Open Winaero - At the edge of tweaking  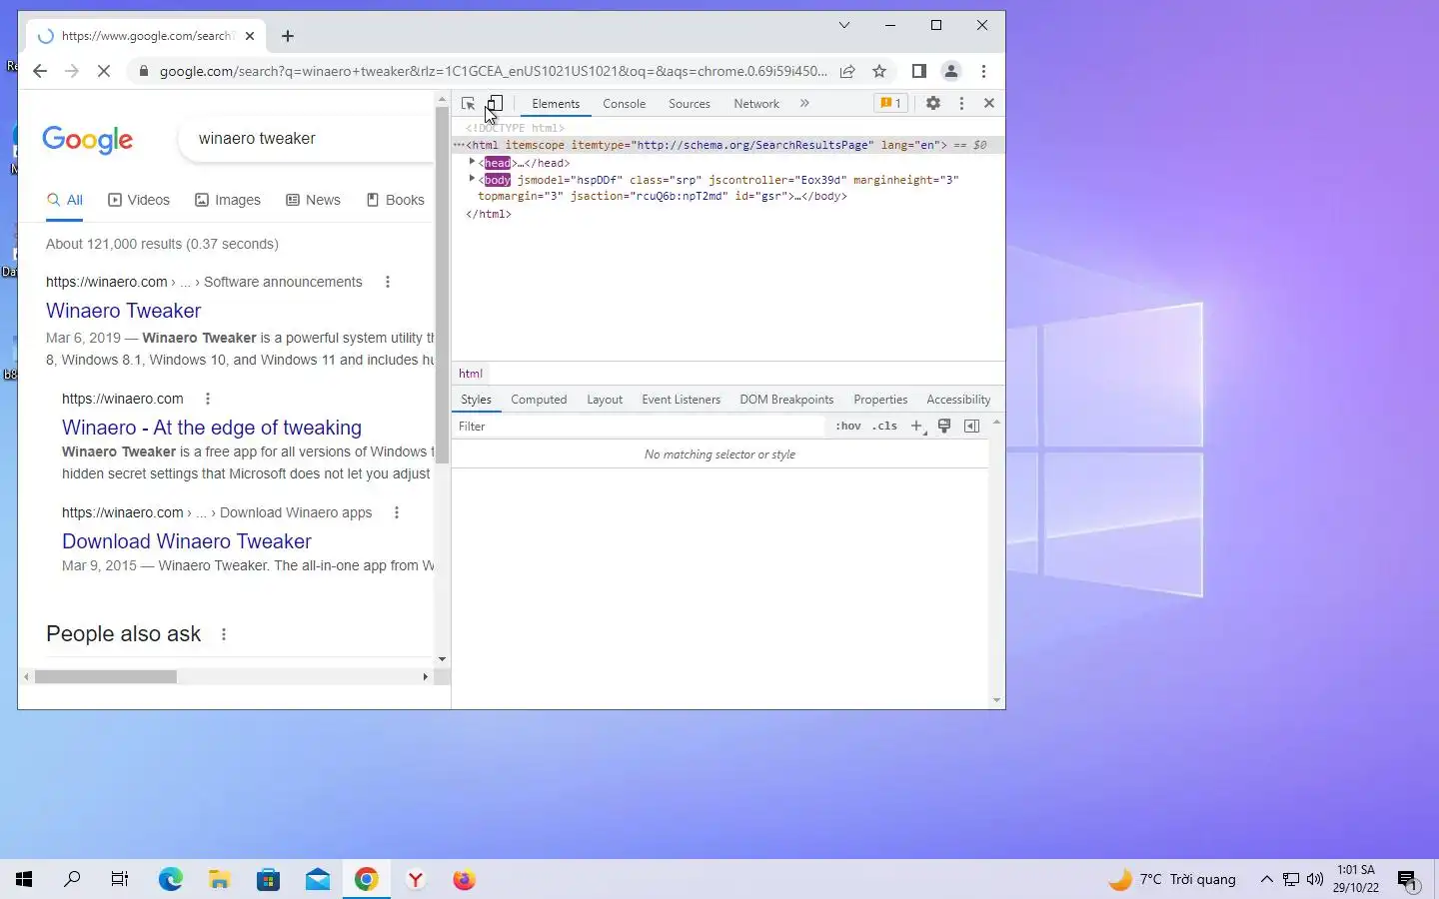click(x=212, y=428)
